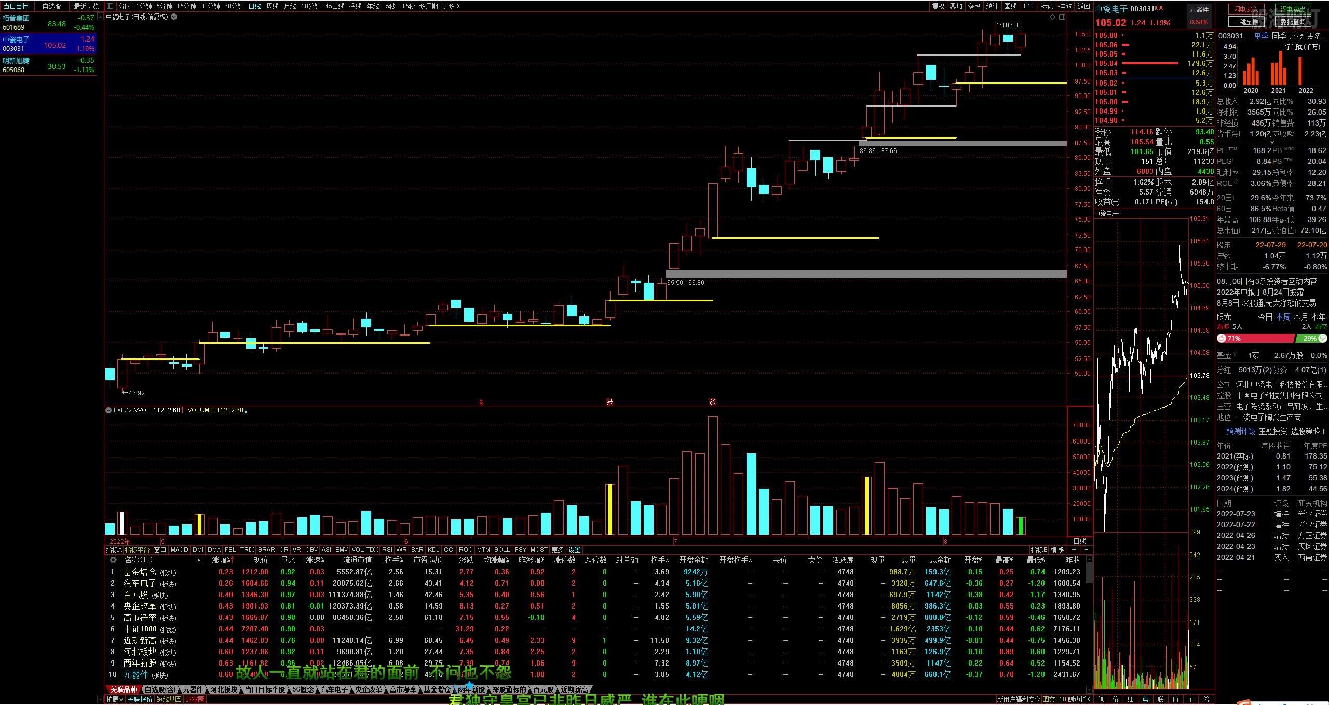Select the BOLL indicator
The height and width of the screenshot is (705, 1329).
coord(502,550)
